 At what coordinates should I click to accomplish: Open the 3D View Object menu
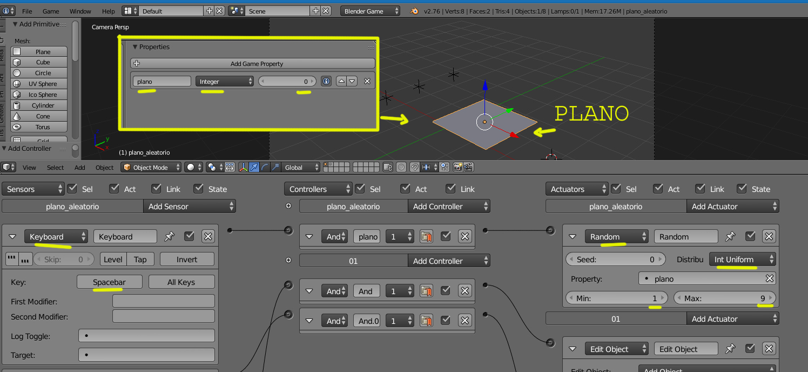coord(105,168)
